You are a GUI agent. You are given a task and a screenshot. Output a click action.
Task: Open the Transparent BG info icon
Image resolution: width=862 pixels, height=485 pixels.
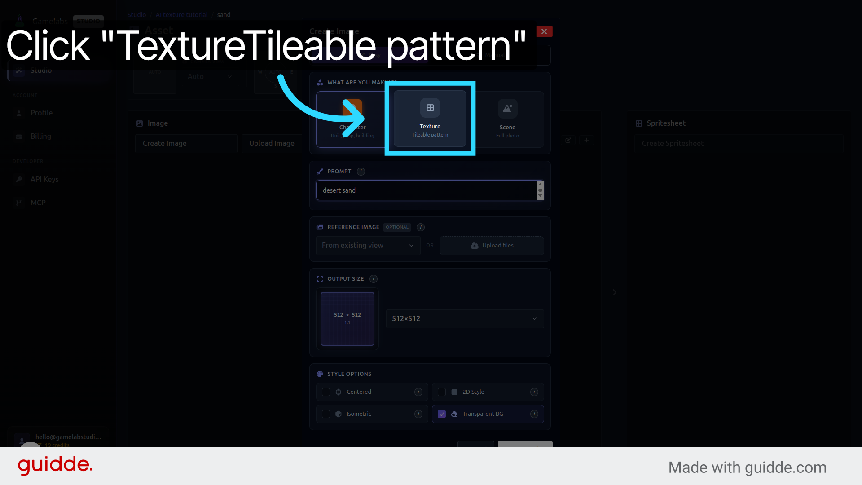(534, 414)
